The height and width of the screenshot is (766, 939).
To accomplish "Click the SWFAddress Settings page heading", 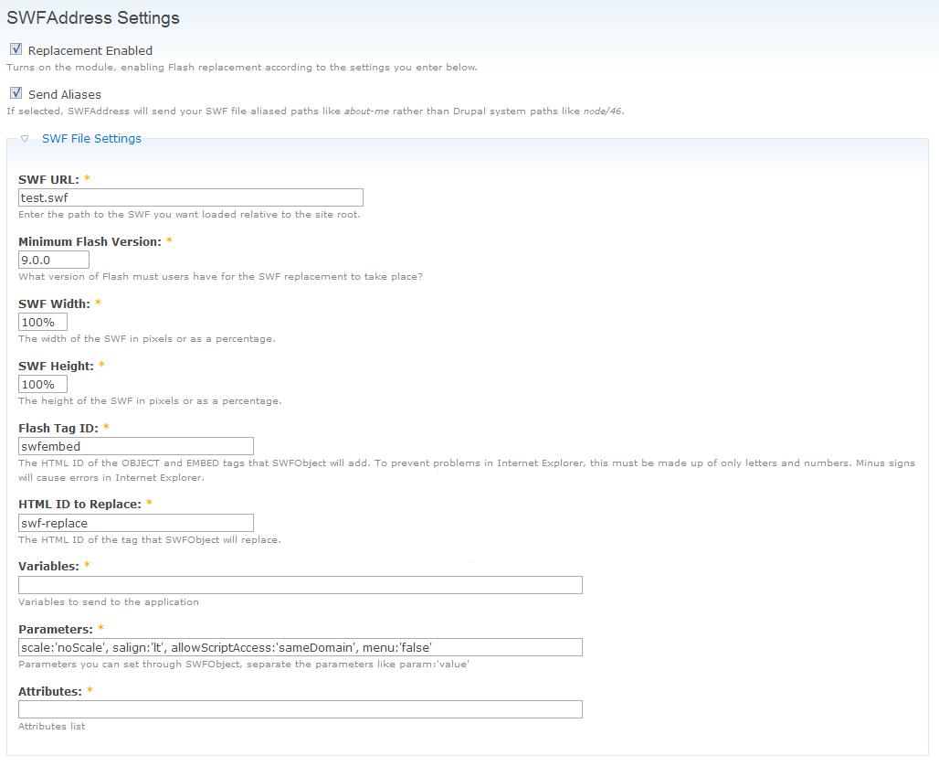I will coord(93,18).
